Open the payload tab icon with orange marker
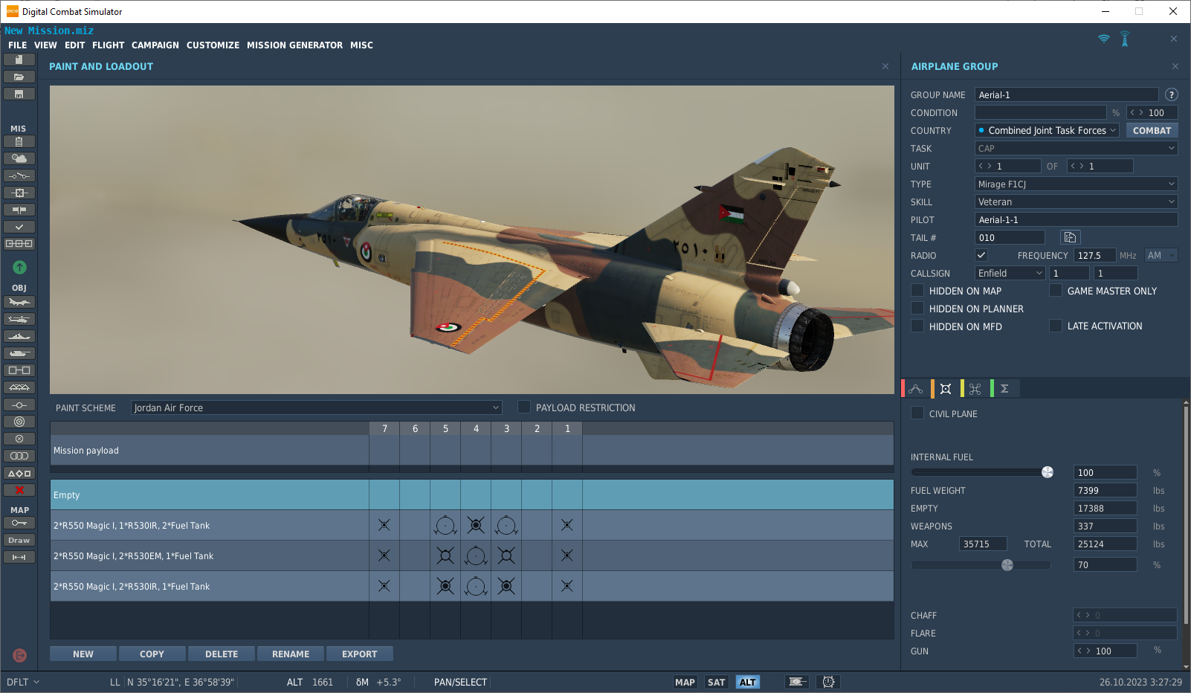The image size is (1191, 693). point(946,389)
